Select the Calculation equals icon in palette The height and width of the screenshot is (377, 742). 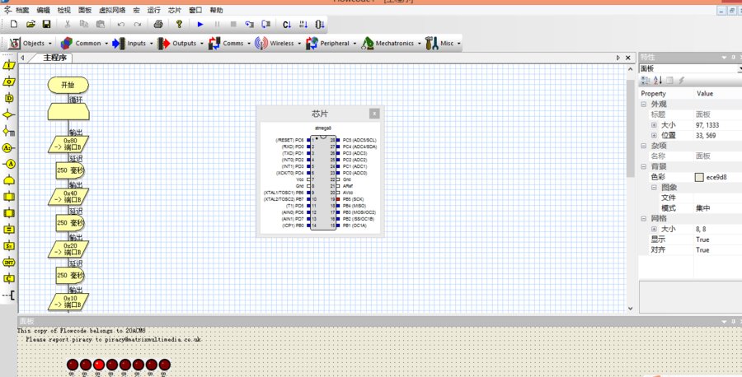click(9, 230)
